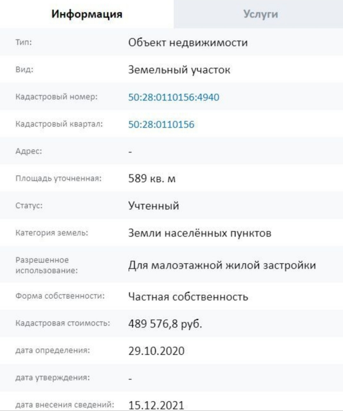This screenshot has width=343, height=411.
Task: Click the Адрес field label
Action: tap(29, 151)
